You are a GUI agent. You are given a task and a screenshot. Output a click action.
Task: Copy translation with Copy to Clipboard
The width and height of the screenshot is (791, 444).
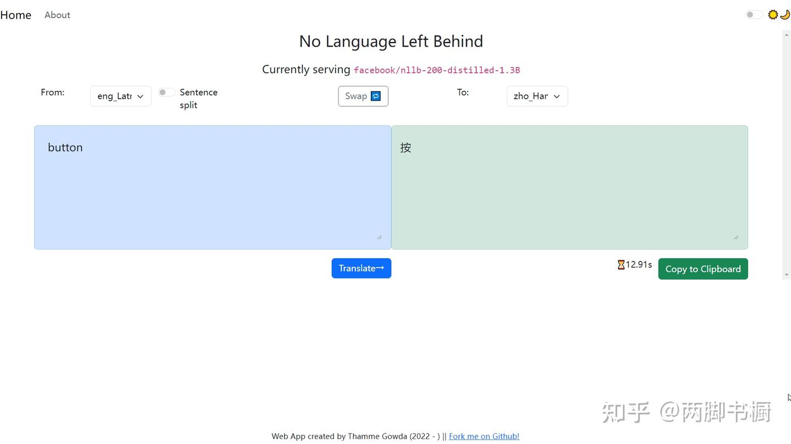[x=703, y=269]
